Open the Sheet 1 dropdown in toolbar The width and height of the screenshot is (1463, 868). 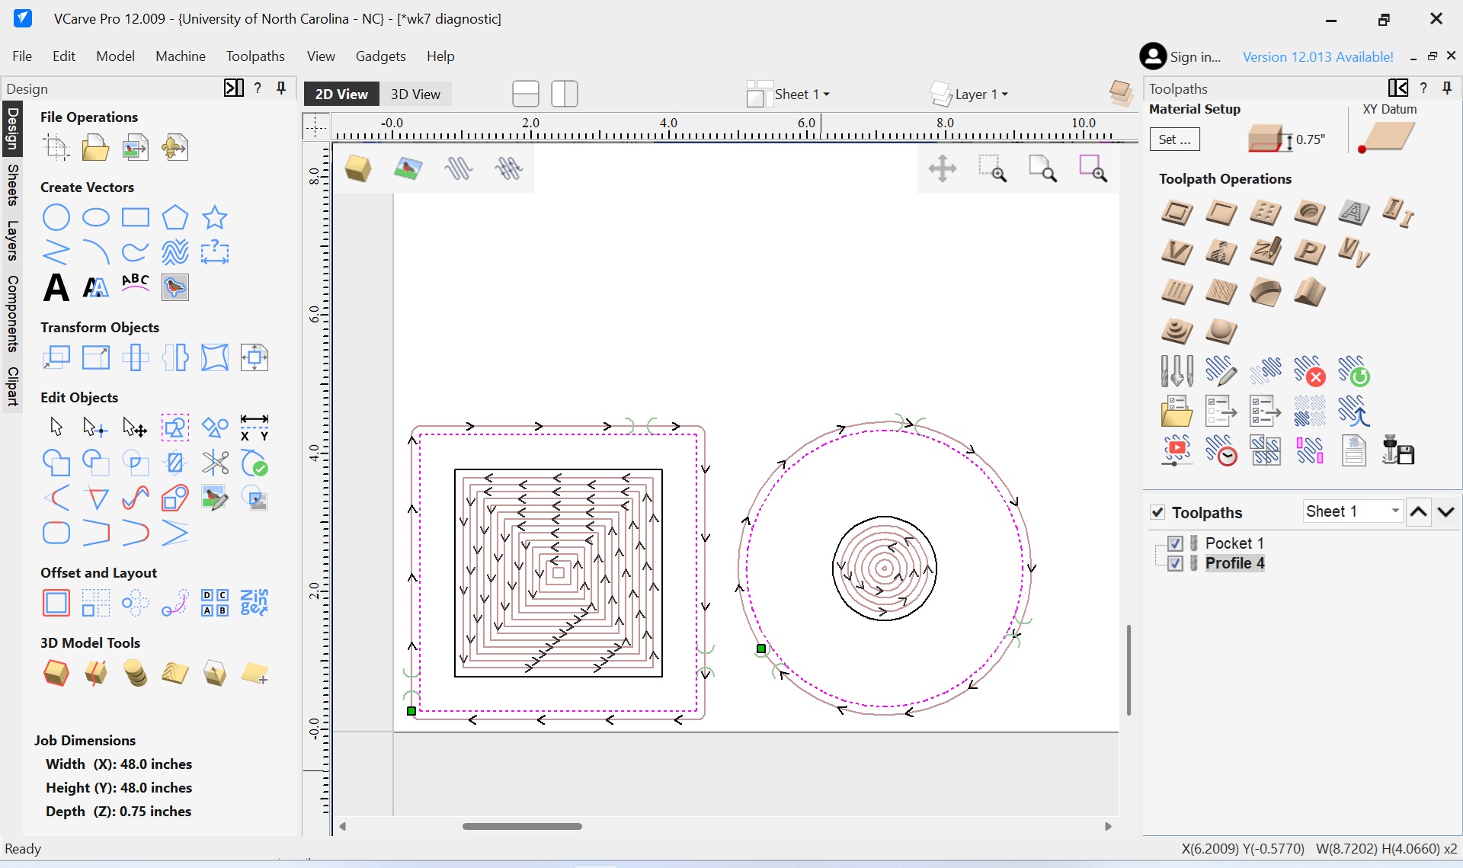tap(802, 94)
